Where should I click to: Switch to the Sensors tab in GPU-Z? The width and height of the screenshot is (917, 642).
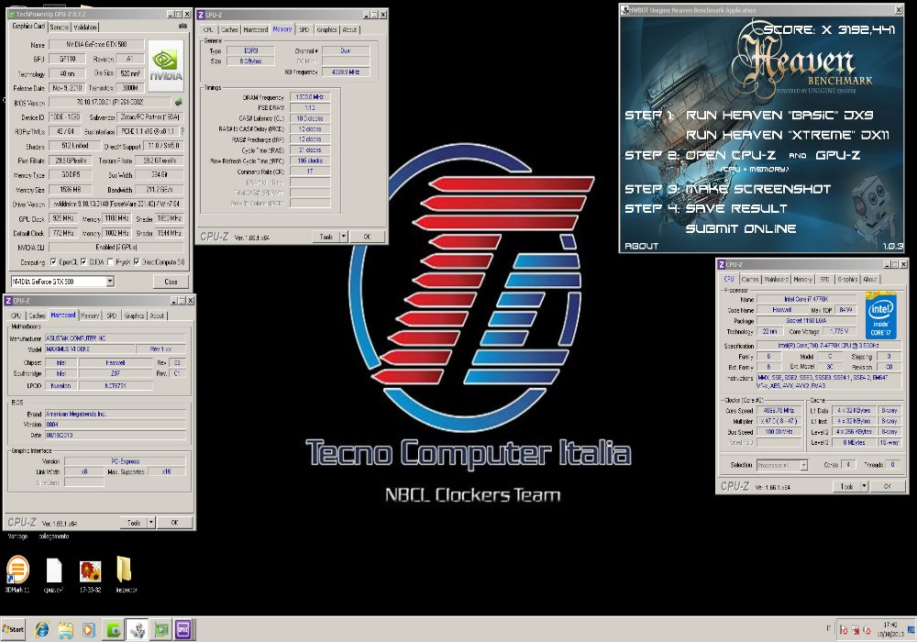click(59, 27)
